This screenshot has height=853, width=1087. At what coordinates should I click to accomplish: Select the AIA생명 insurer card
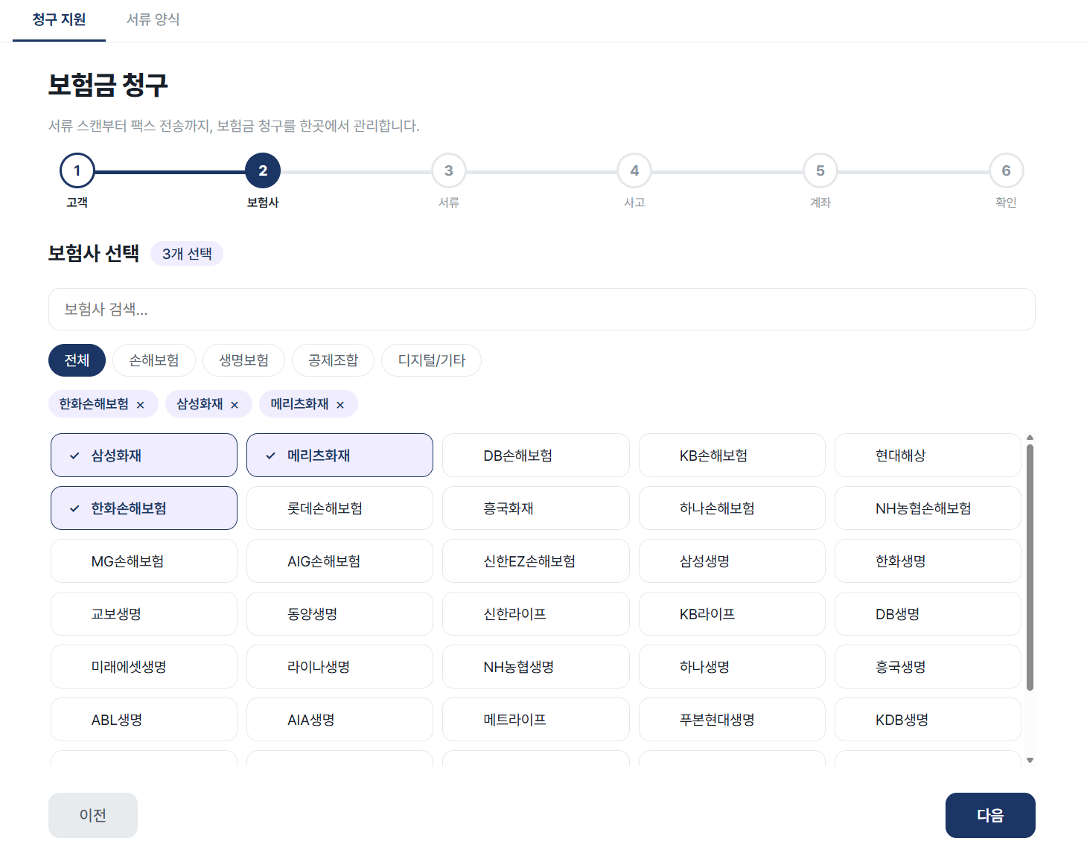340,720
